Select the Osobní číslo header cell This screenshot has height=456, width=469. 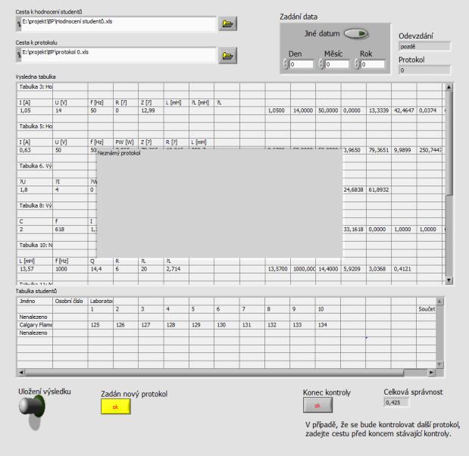(70, 301)
